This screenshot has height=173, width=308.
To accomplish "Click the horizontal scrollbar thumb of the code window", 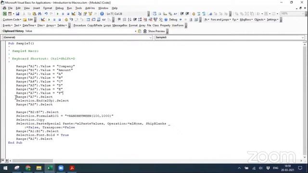I will point(32,161).
